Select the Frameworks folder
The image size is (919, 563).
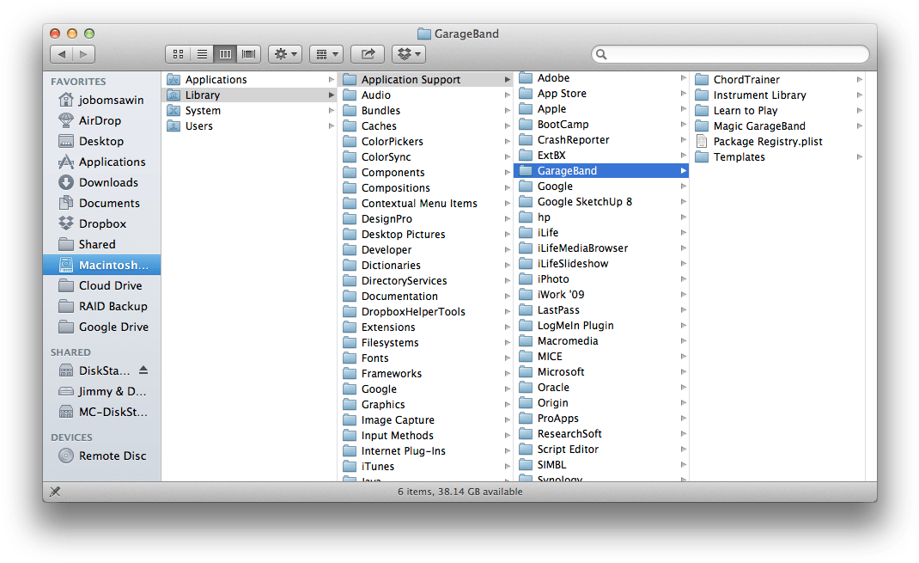point(425,374)
